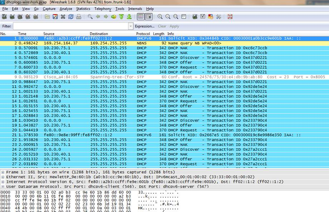Viewport: 329px width, 212px height.
Task: Open the Capture menu
Action: pos(49,9)
